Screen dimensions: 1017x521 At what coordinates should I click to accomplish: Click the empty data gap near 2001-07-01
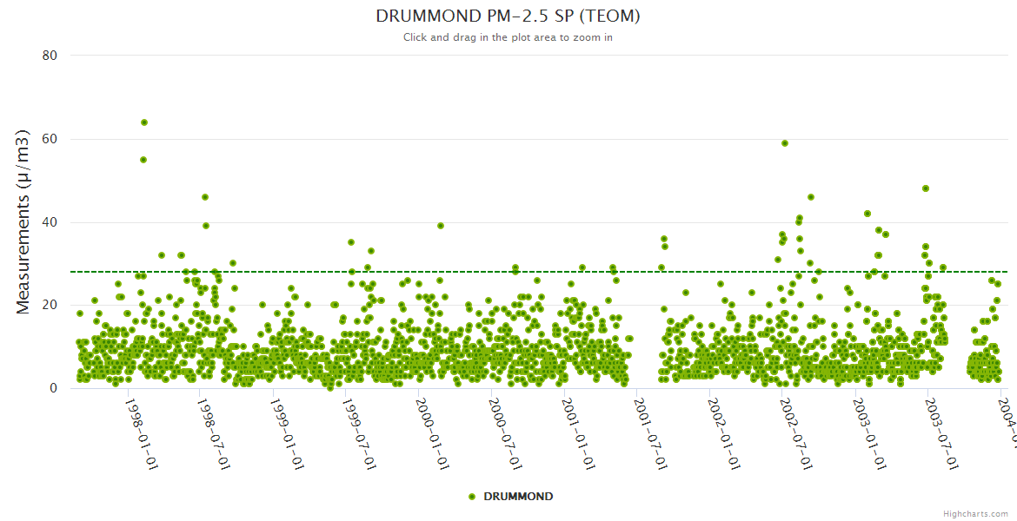point(643,347)
